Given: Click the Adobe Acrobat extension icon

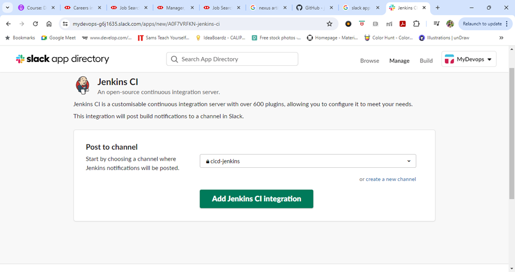Looking at the screenshot, I should (x=403, y=24).
